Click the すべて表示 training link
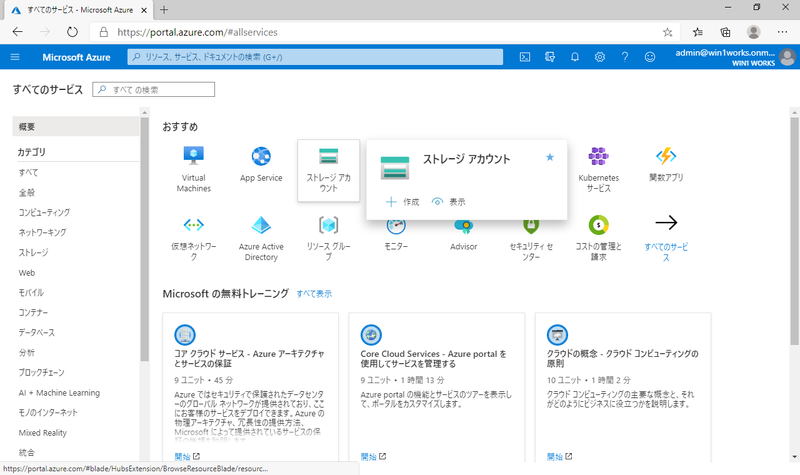 [314, 294]
